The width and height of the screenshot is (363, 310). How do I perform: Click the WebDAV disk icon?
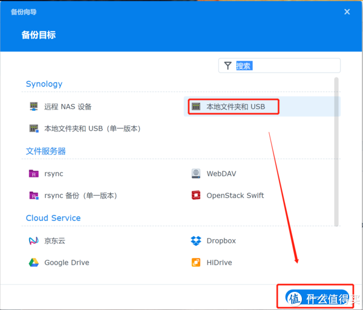196,174
